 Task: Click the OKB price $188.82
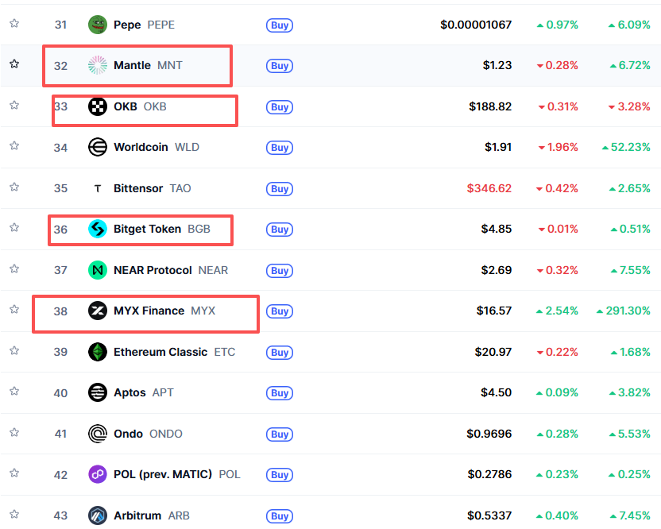[x=490, y=106]
